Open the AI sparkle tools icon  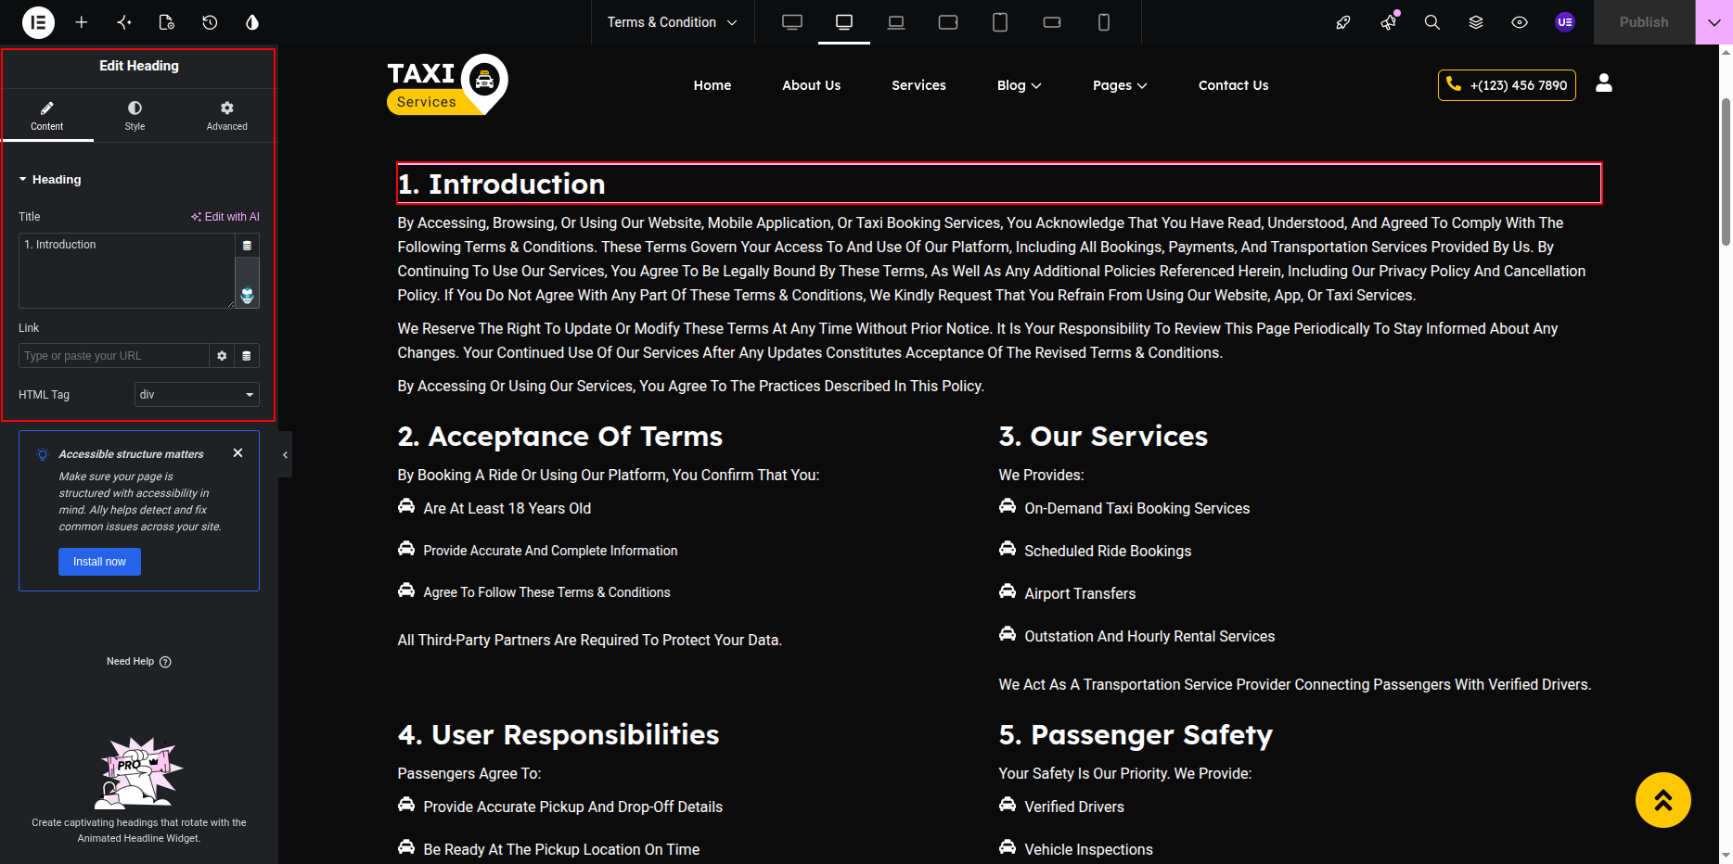pos(124,22)
